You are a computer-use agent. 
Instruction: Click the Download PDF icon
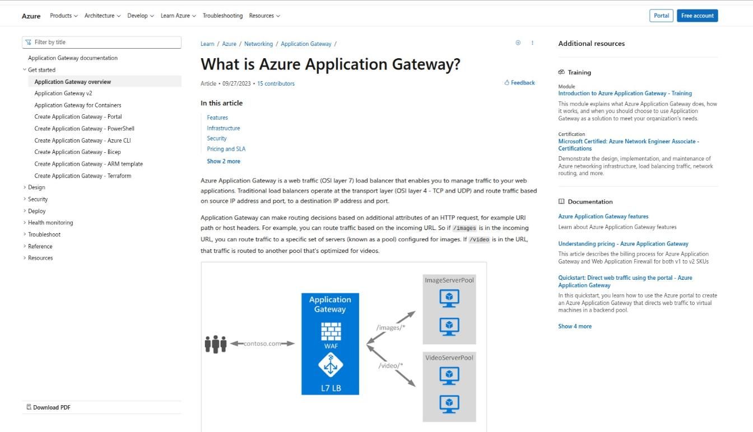[x=29, y=407]
